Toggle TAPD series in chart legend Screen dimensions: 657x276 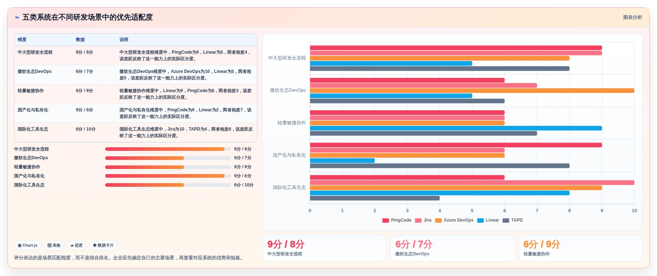pyautogui.click(x=512, y=220)
